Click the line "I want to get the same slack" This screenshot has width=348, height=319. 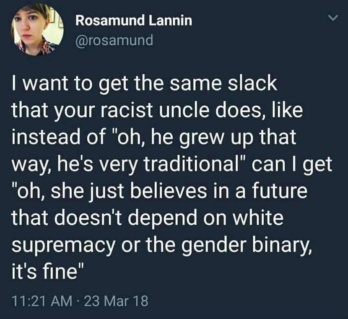[x=144, y=84]
